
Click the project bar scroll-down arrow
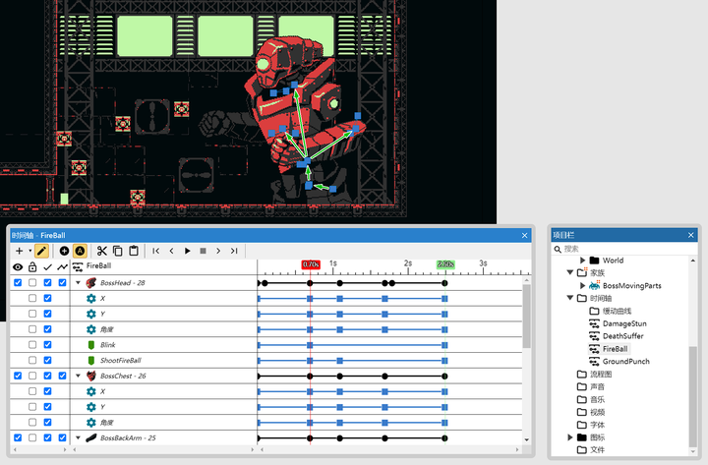[692, 451]
